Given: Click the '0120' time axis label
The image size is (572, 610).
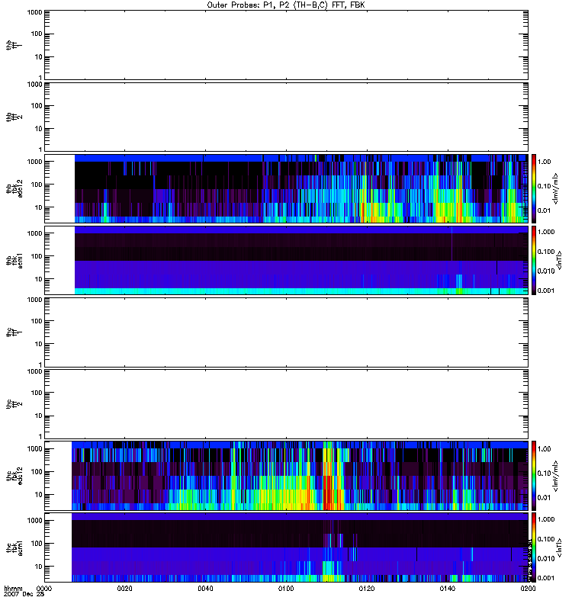Looking at the screenshot, I should 367,589.
